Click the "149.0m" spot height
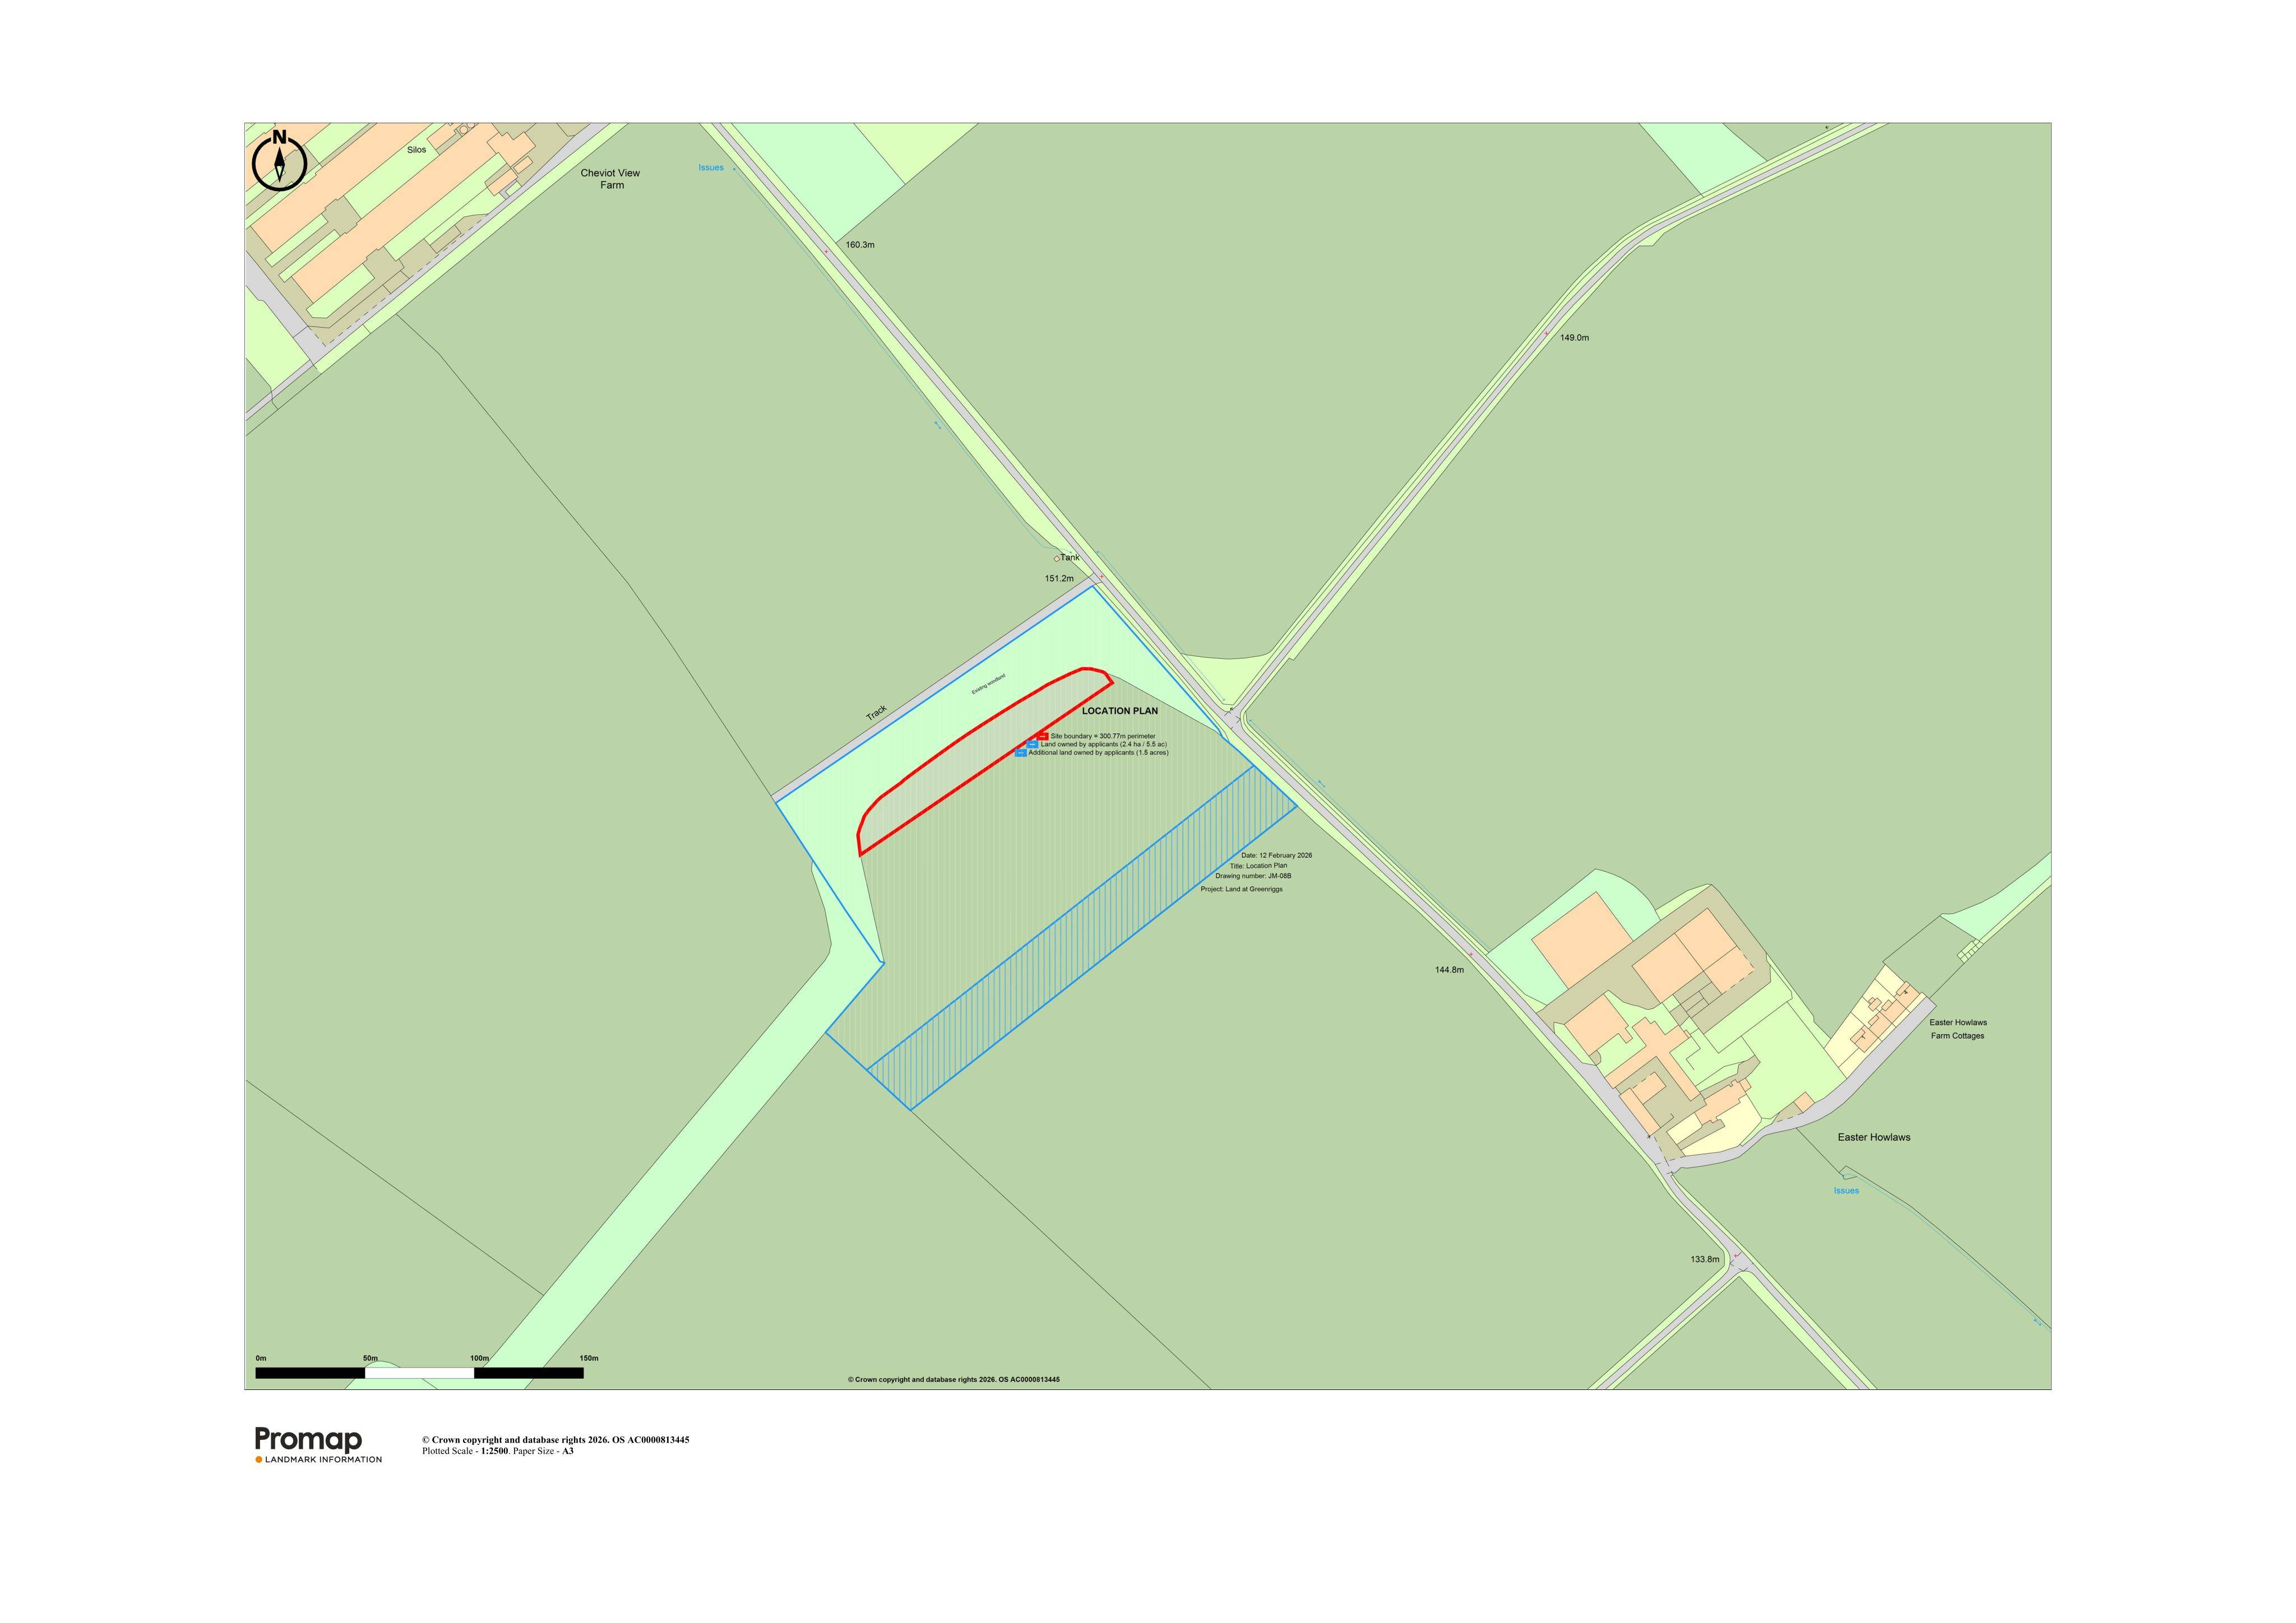Viewport: 2296px width, 1623px height. [1574, 338]
